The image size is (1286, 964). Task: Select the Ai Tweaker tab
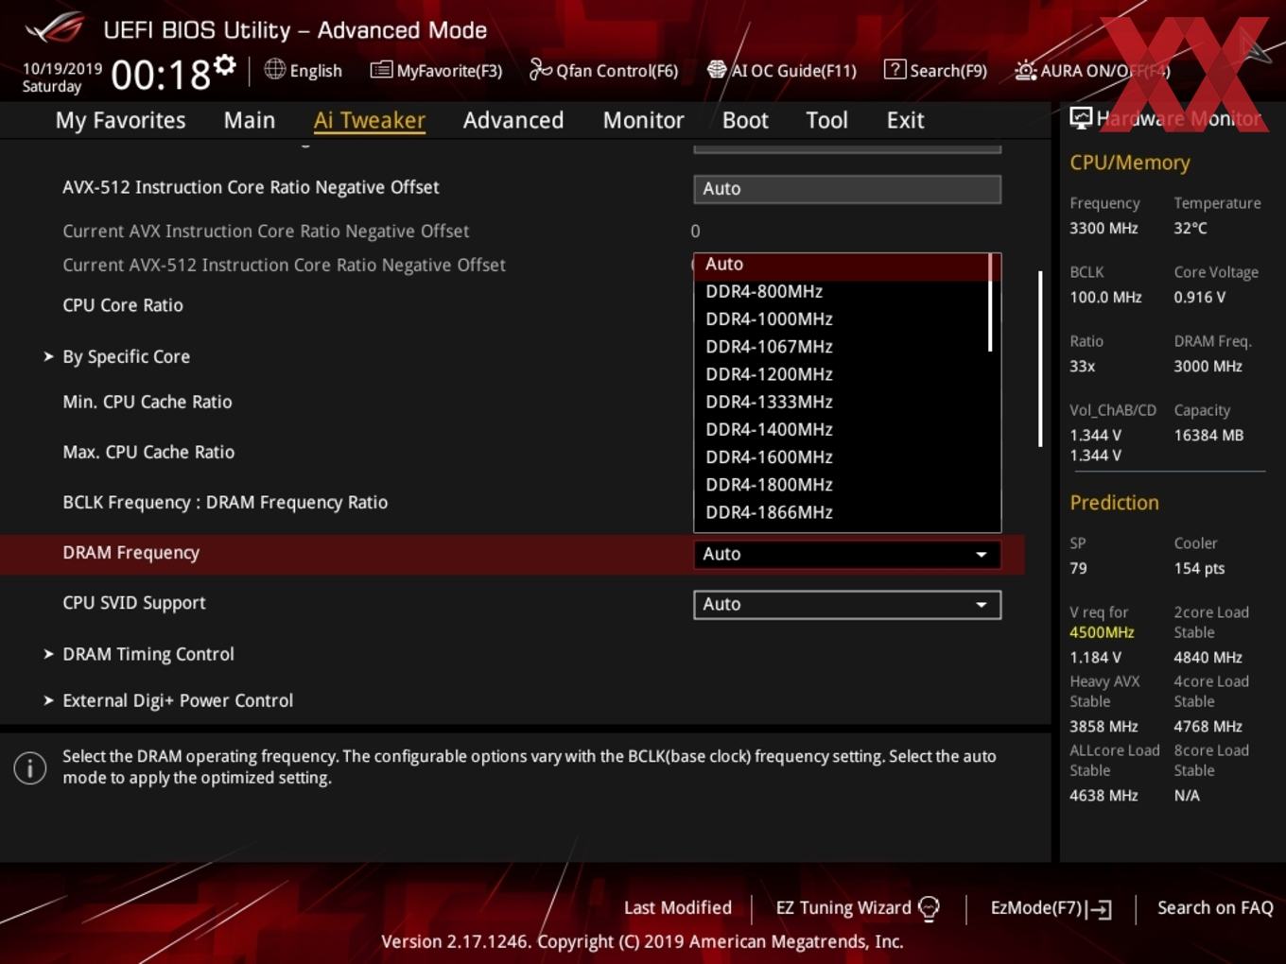coord(369,120)
